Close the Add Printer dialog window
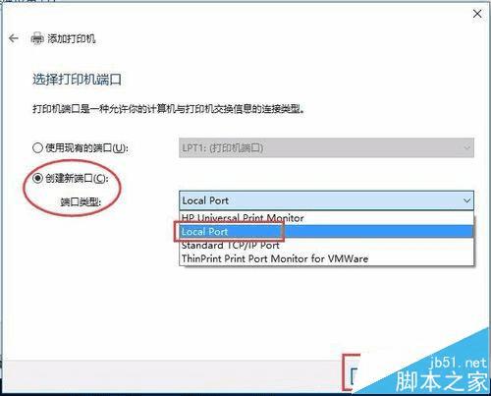This screenshot has width=491, height=396. [x=477, y=14]
